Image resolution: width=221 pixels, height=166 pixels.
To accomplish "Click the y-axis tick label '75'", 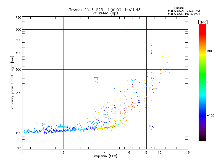I will [19, 148].
